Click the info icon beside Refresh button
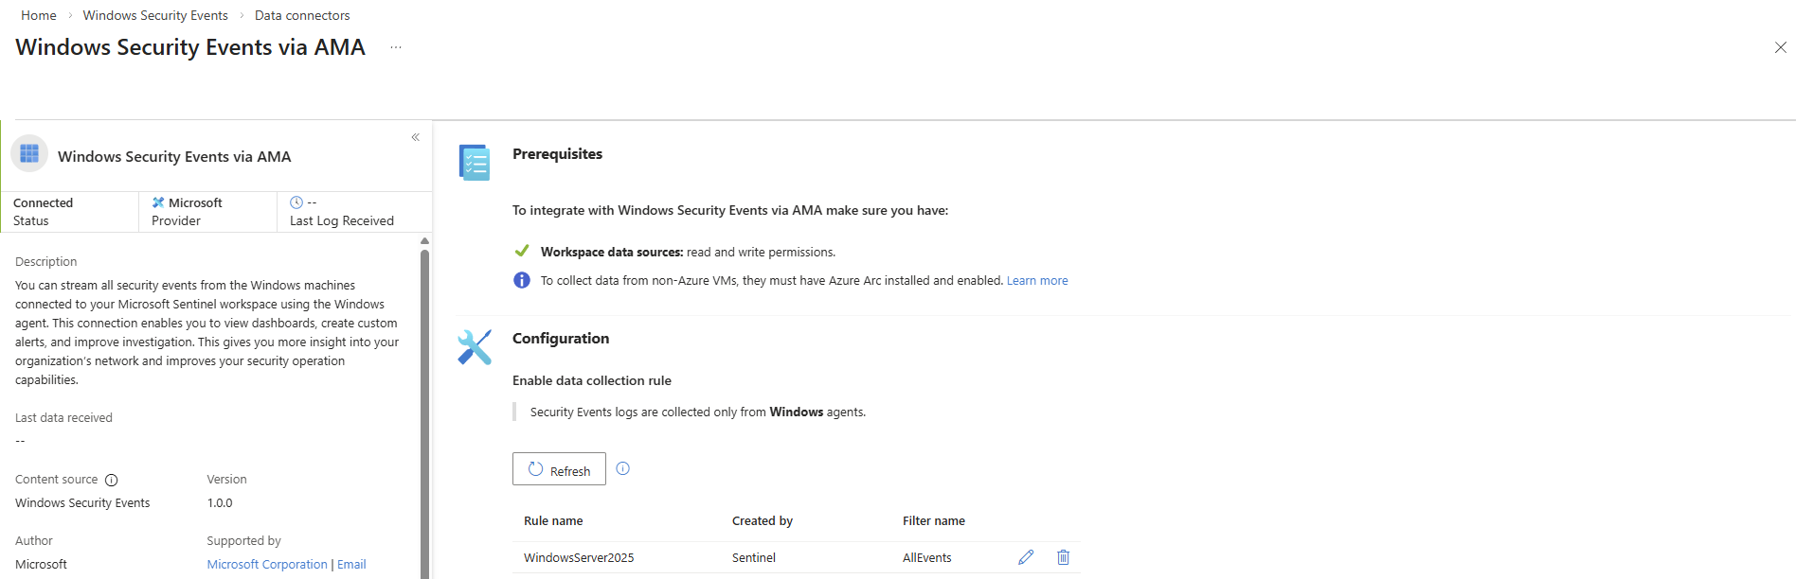Image resolution: width=1813 pixels, height=579 pixels. tap(622, 468)
